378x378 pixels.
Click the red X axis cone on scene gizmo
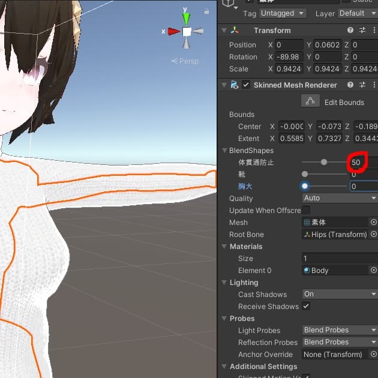pyautogui.click(x=174, y=32)
